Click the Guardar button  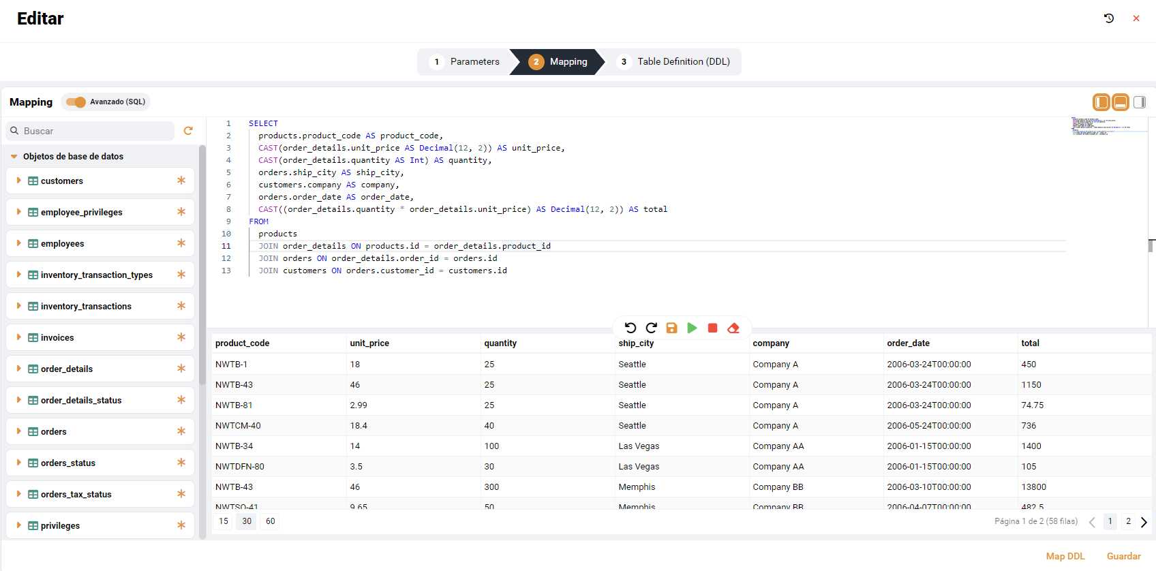1123,556
